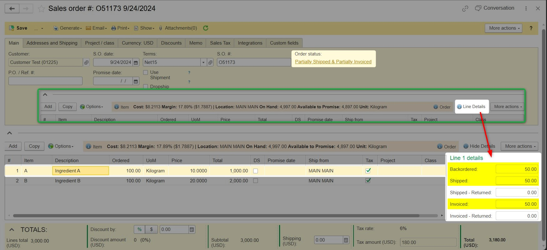The image size is (547, 250).
Task: Open the Print dropdown
Action: (120, 28)
